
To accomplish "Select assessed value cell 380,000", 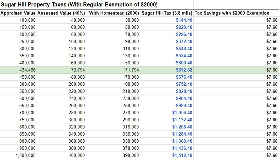I will [x=77, y=148].
